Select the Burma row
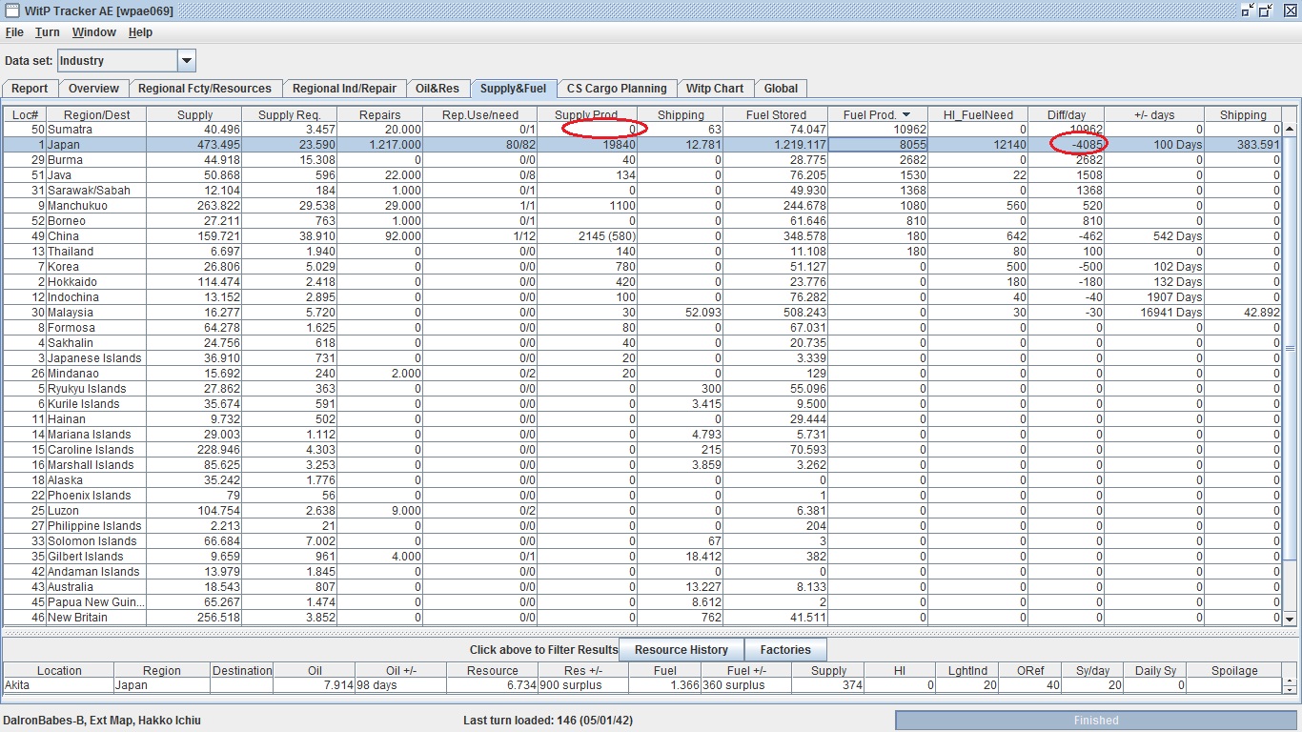The height and width of the screenshot is (732, 1302). 642,160
